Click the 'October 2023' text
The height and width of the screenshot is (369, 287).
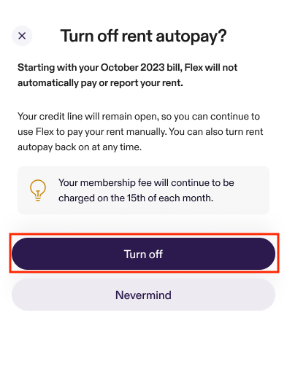click(132, 68)
